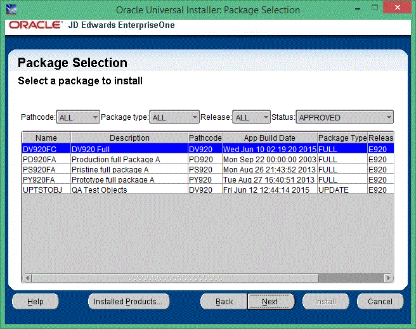Click the 'Prototype full package A' description

(x=113, y=180)
